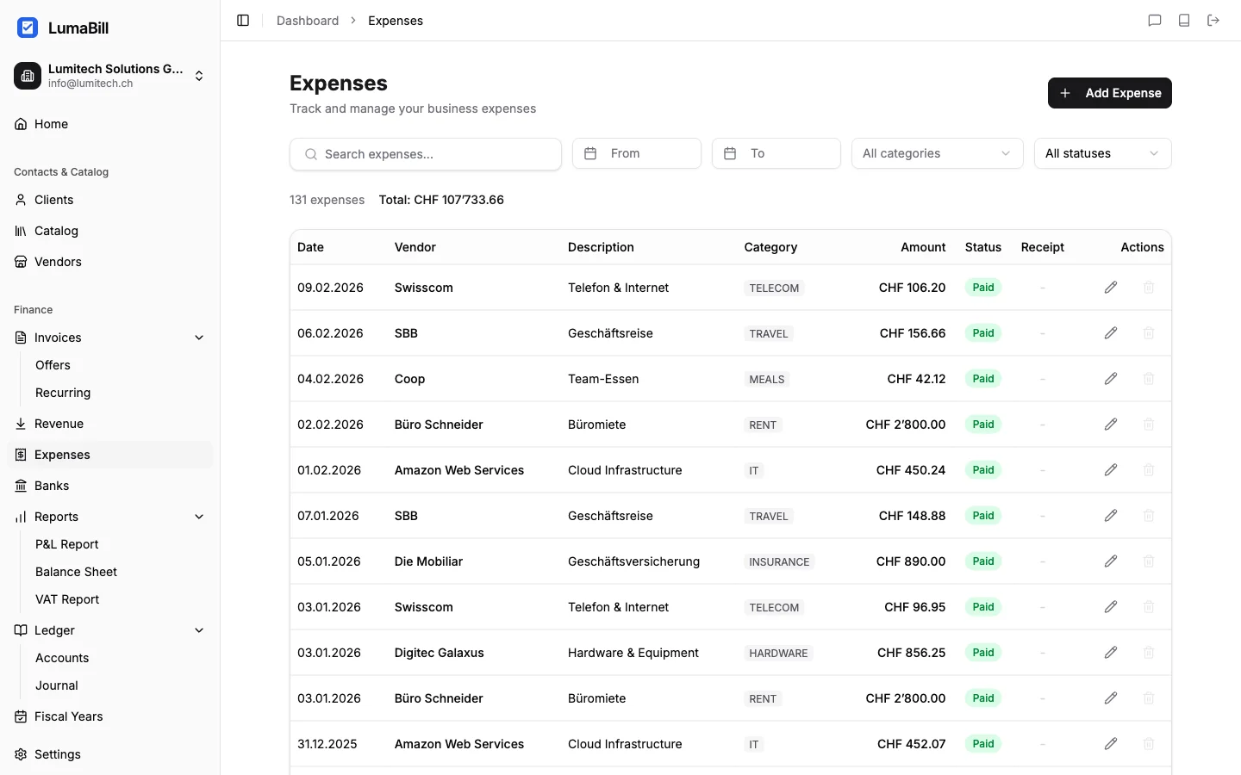Delete the Coop Team-Essen expense

coord(1149,379)
